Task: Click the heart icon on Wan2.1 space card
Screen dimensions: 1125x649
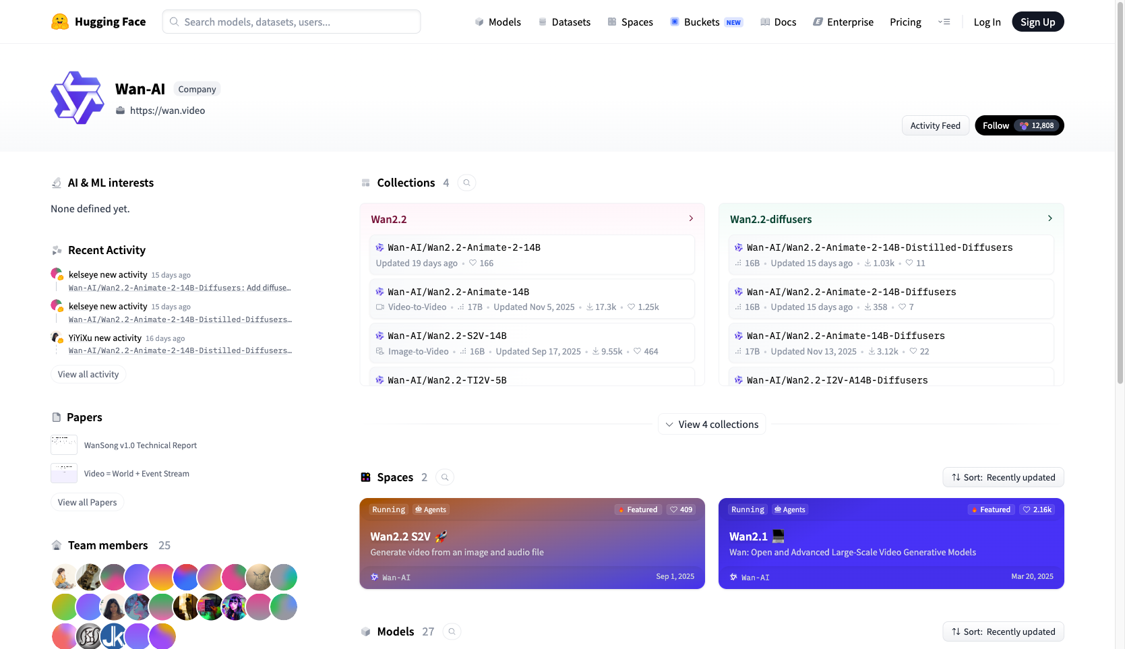Action: coord(1027,509)
